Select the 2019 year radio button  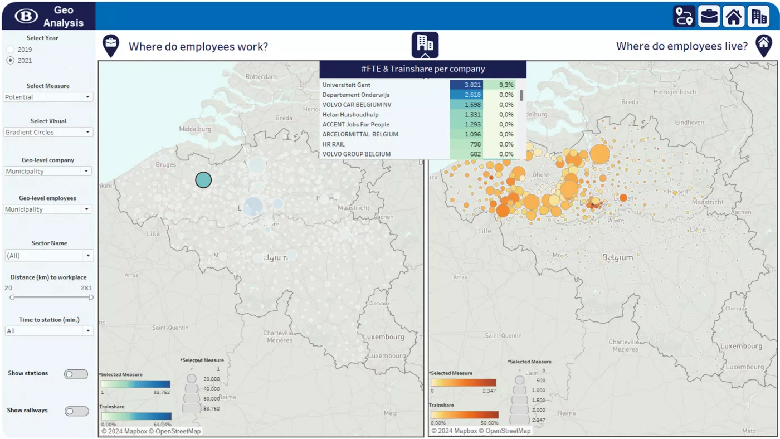[x=10, y=50]
